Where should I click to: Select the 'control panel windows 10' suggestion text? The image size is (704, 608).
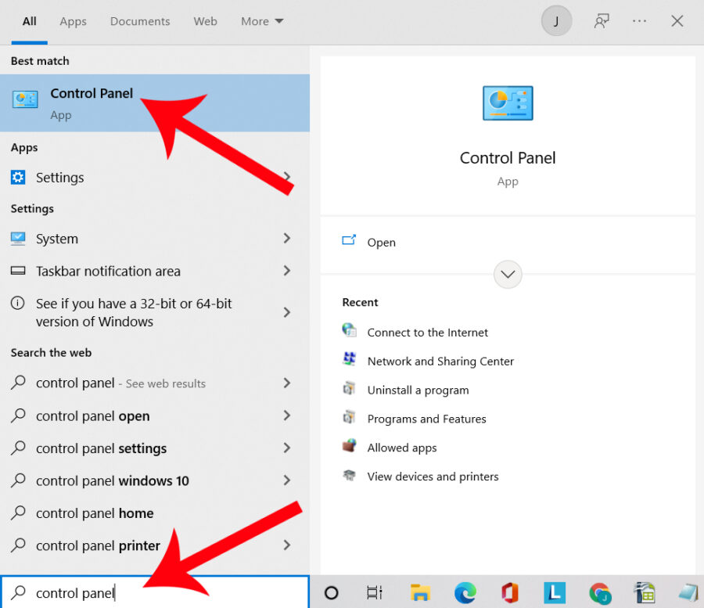click(112, 481)
